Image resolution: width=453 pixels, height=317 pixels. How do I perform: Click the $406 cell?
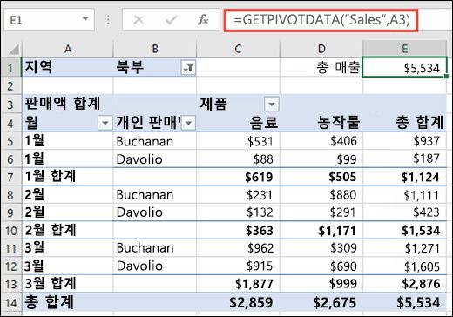[x=321, y=141]
